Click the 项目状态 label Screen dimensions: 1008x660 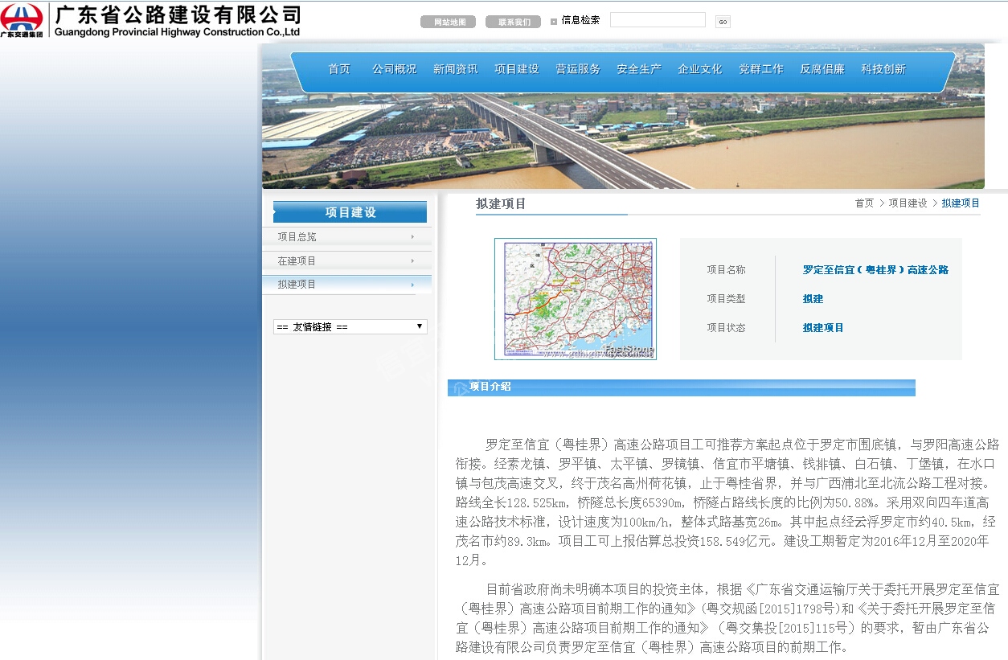coord(727,328)
